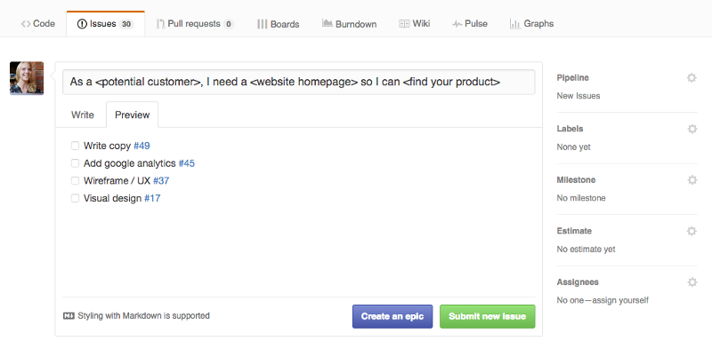Toggle the Visual design checkbox
Image resolution: width=712 pixels, height=349 pixels.
[75, 198]
